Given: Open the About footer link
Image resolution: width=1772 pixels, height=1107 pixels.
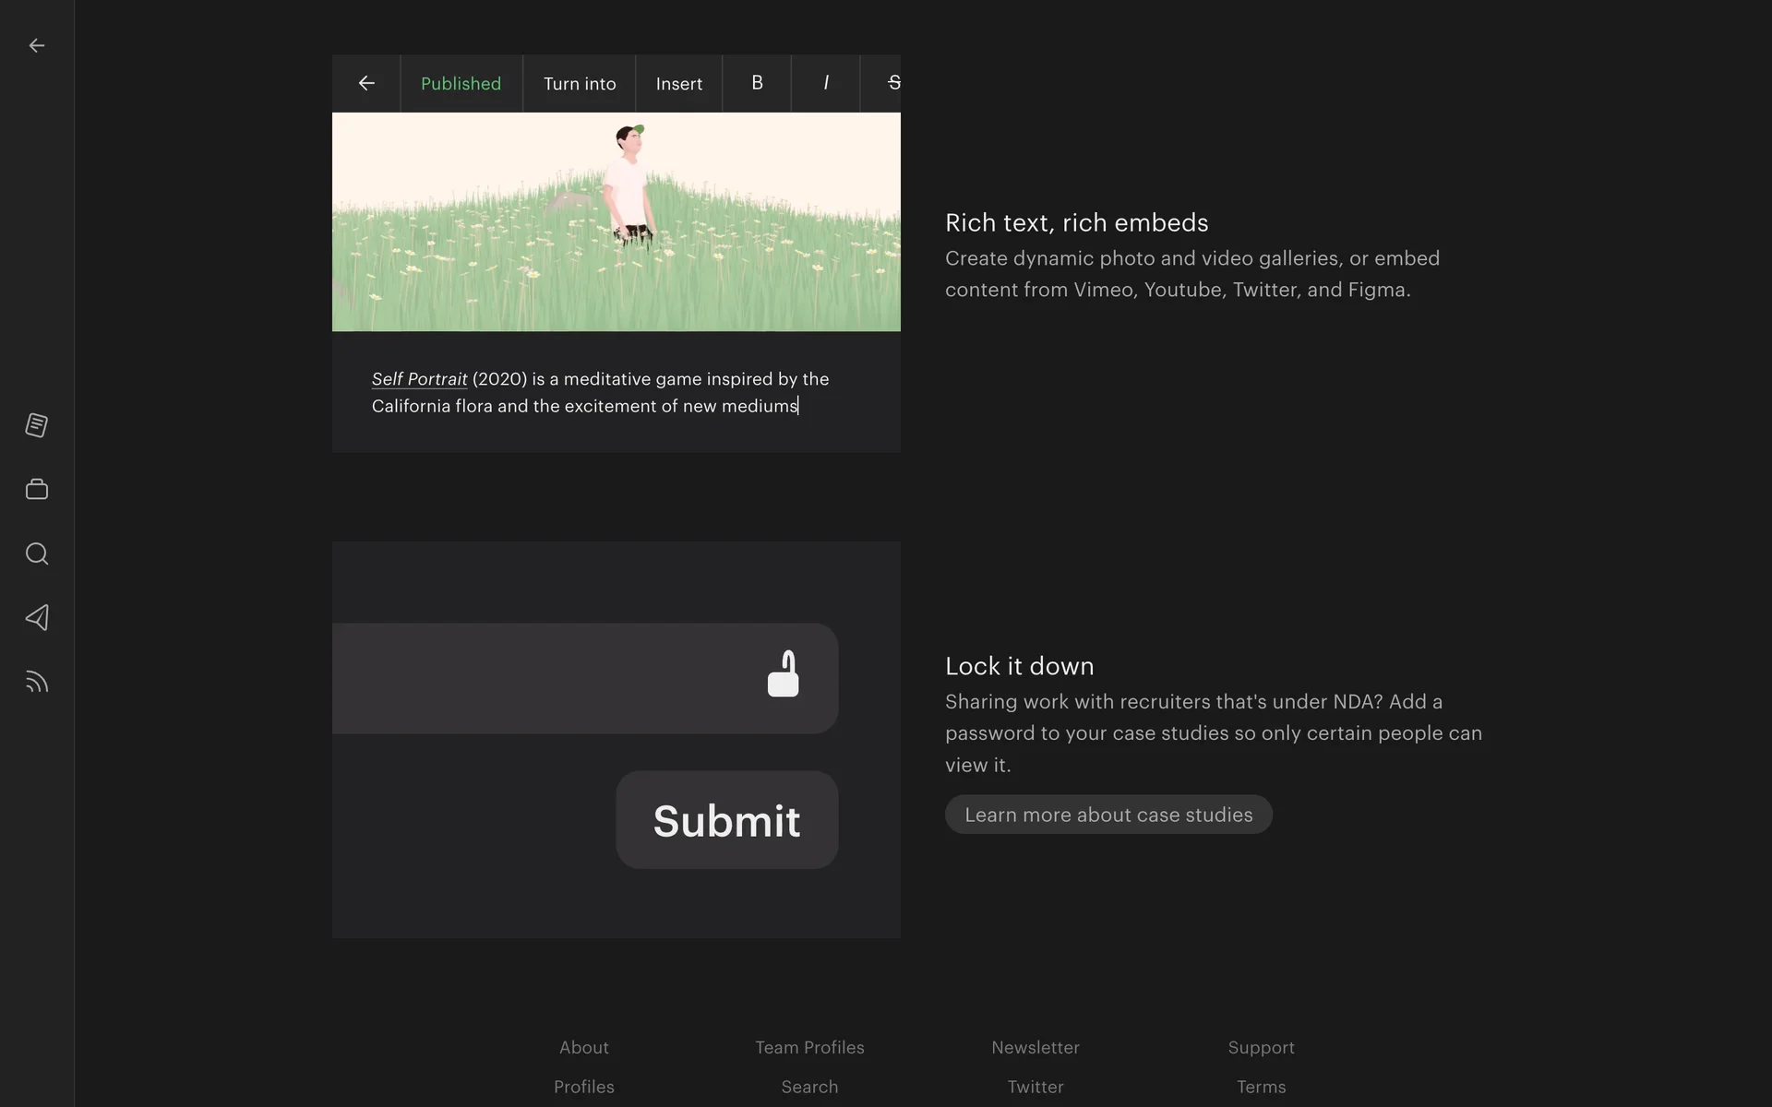Looking at the screenshot, I should point(584,1047).
